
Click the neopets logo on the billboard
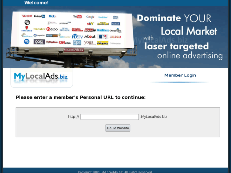(x=103, y=43)
